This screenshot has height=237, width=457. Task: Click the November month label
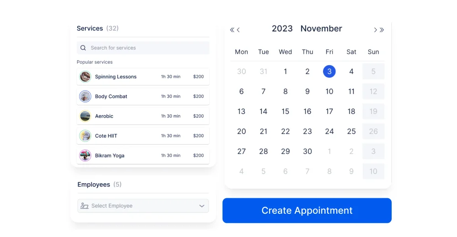click(x=321, y=29)
